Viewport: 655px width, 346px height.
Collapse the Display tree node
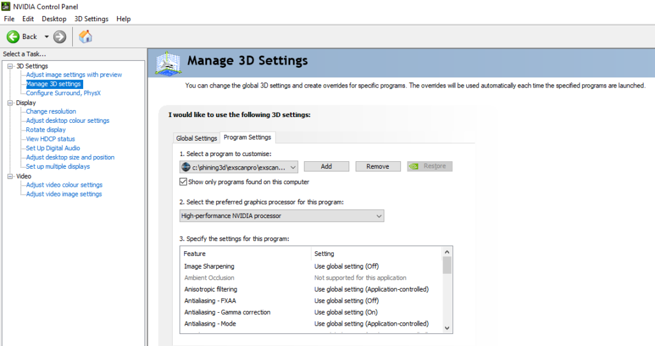pyautogui.click(x=10, y=103)
